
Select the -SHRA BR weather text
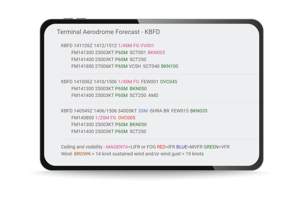(x=159, y=111)
